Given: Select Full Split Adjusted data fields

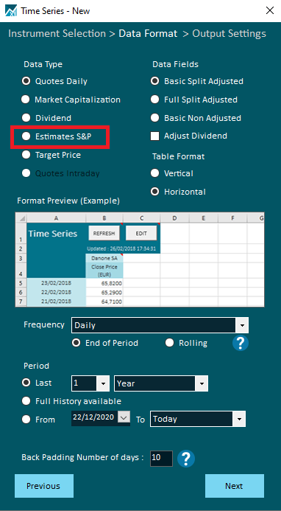Looking at the screenshot, I should 154,100.
